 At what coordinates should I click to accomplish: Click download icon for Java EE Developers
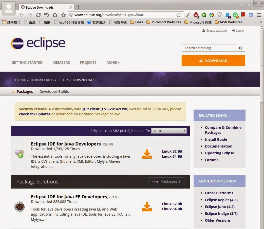tap(147, 207)
